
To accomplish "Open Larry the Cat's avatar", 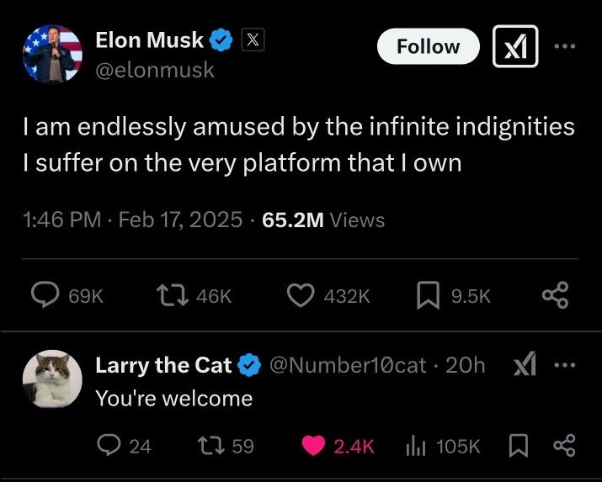I will coord(52,379).
